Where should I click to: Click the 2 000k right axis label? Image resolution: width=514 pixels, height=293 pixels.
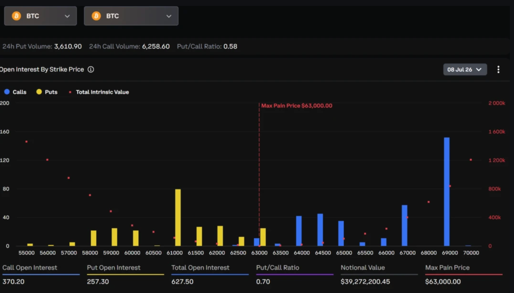(497, 103)
